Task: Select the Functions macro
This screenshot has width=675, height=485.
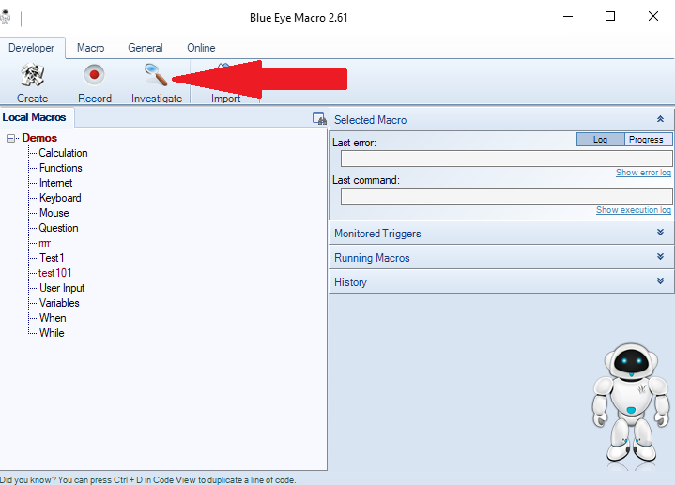Action: pos(61,168)
